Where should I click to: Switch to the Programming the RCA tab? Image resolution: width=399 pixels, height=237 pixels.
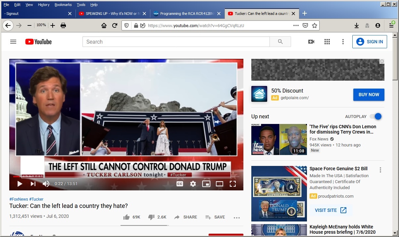[x=187, y=14]
